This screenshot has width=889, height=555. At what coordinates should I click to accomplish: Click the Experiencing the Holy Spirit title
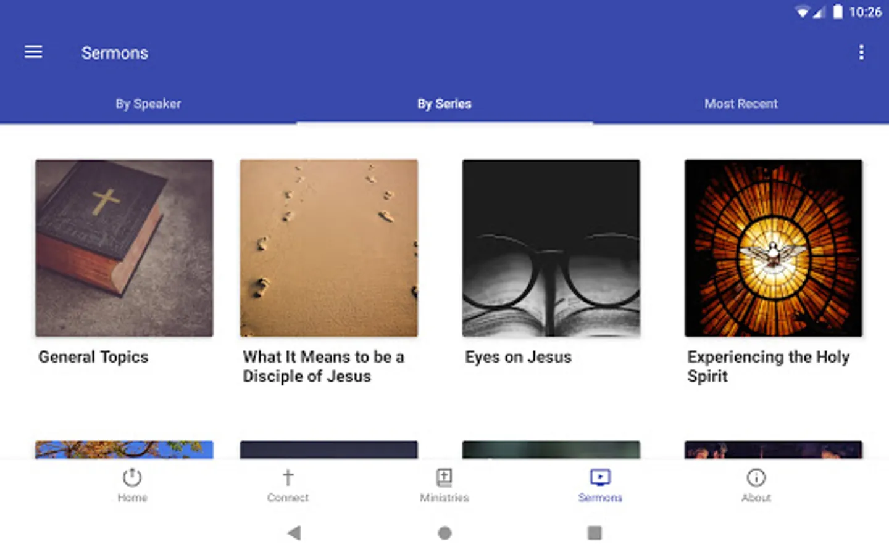768,366
